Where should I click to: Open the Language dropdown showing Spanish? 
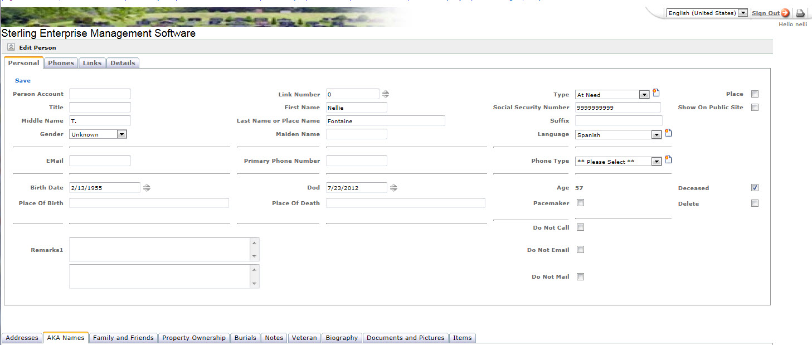pyautogui.click(x=619, y=135)
